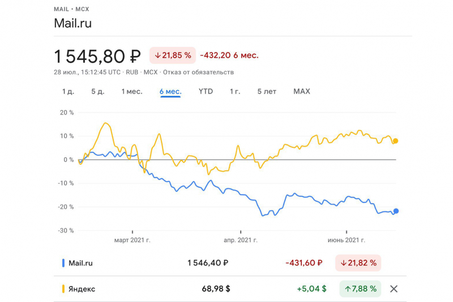The image size is (453, 302).
Task: Click the active 6 мес. tab
Action: coord(170,92)
